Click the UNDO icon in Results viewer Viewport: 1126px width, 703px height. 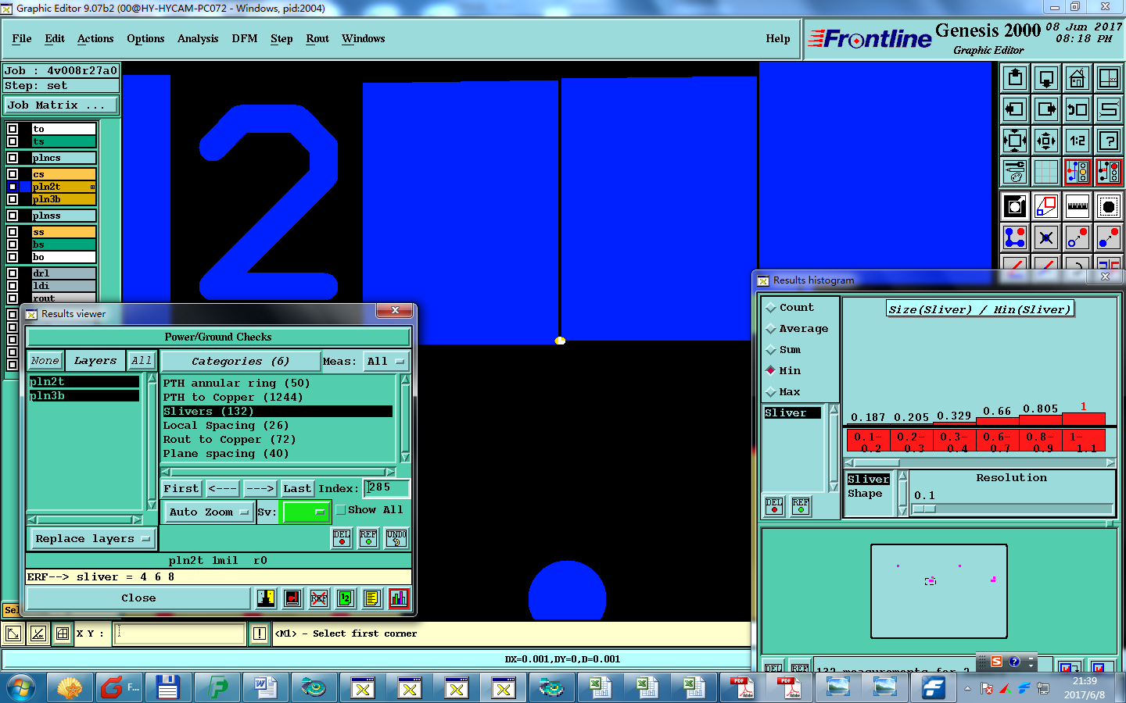click(396, 537)
